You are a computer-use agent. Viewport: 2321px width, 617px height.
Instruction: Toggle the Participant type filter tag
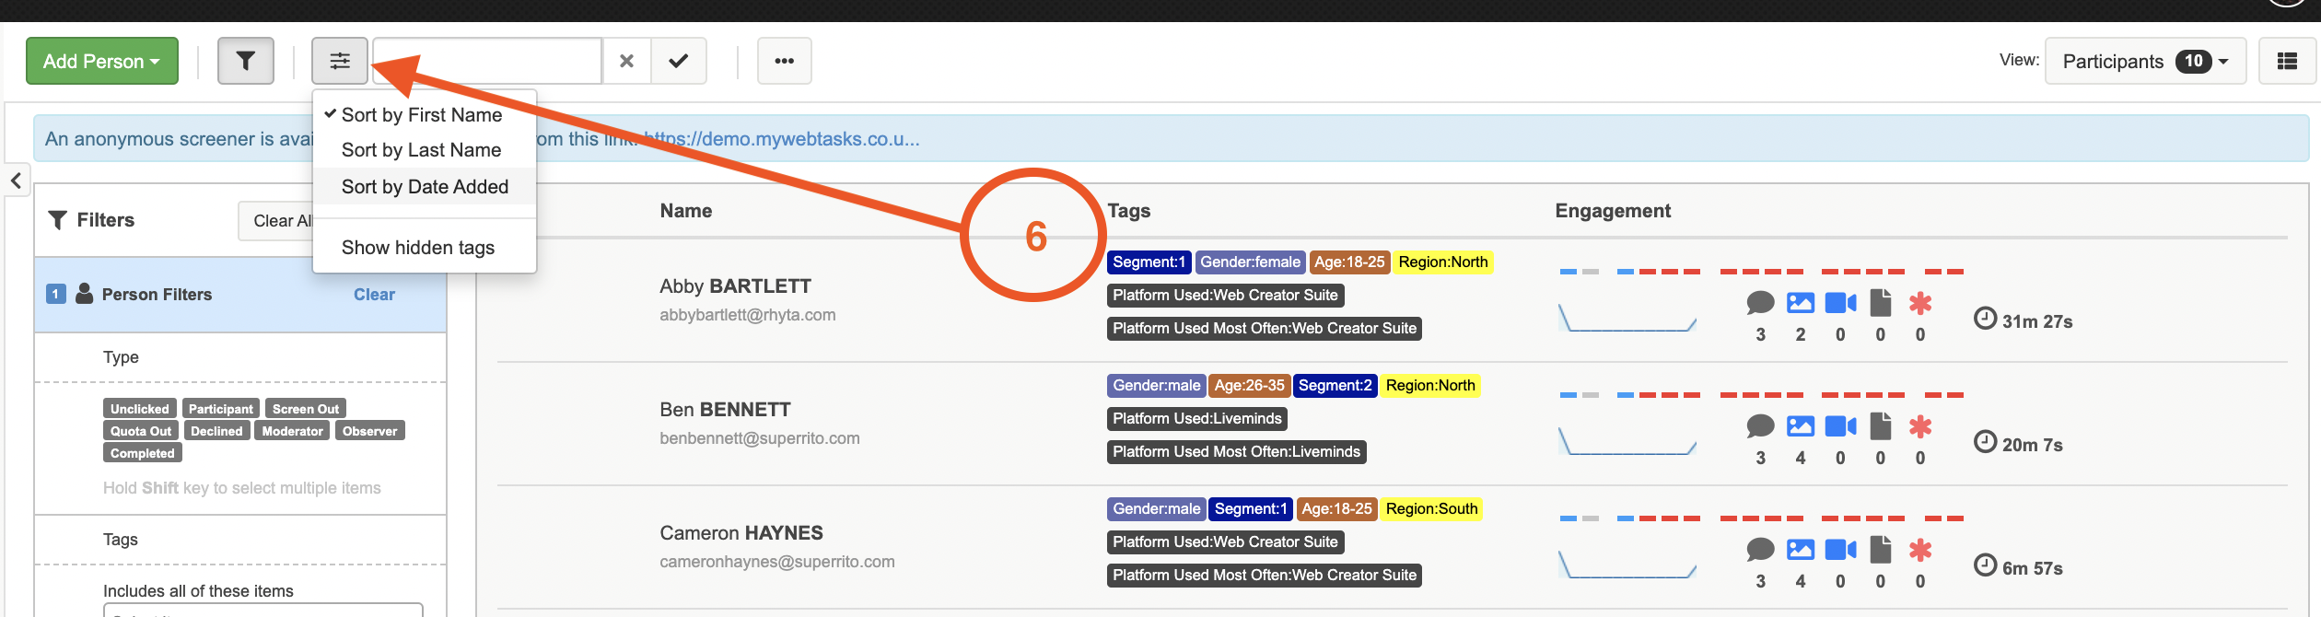(x=220, y=409)
